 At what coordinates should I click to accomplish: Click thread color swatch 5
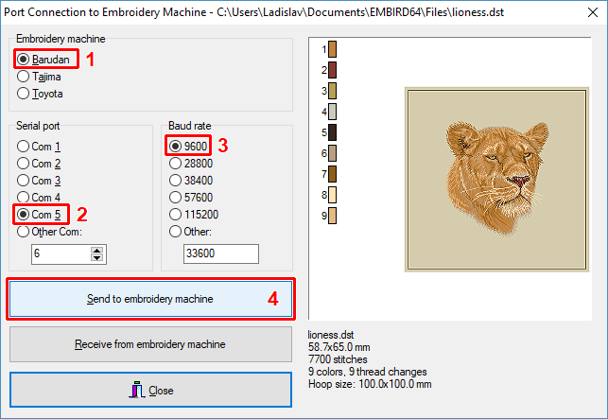tap(332, 132)
